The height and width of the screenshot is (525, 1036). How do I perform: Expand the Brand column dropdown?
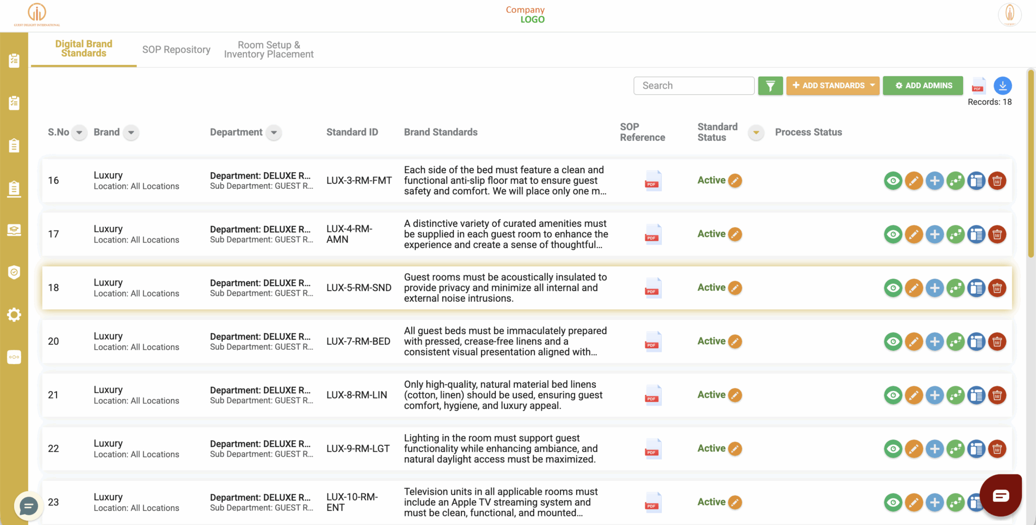(x=131, y=133)
